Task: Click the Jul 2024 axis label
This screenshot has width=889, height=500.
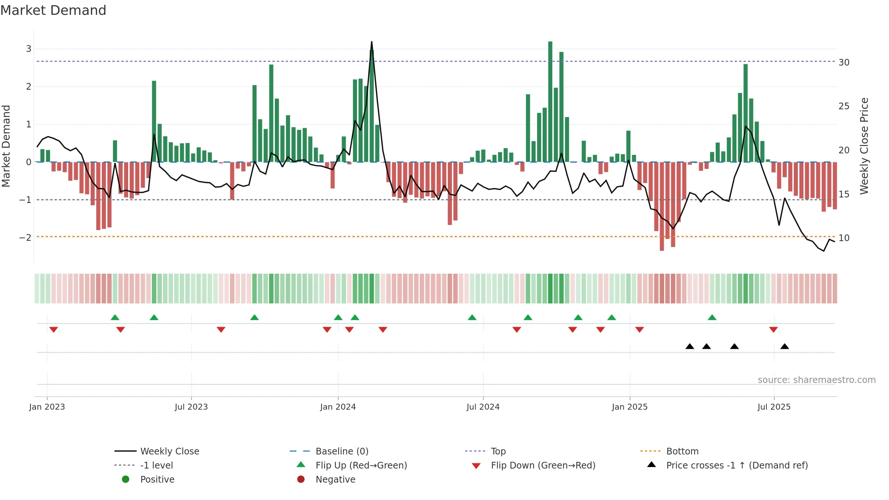Action: [x=483, y=407]
